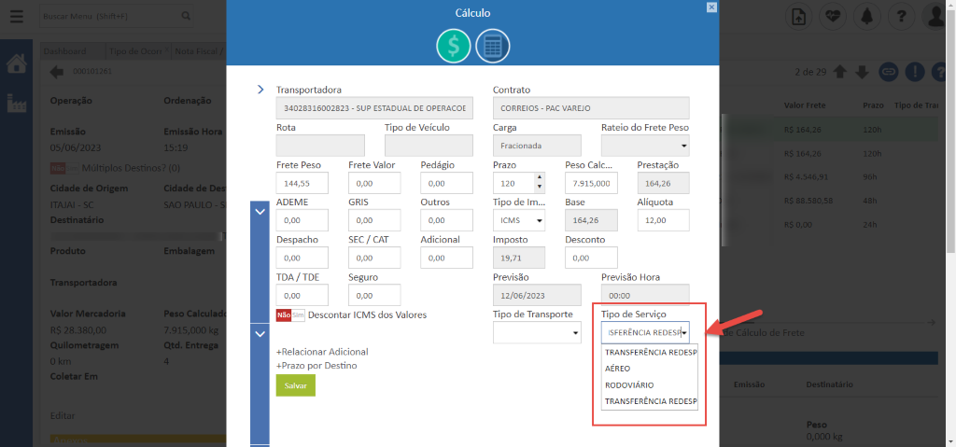Image resolution: width=956 pixels, height=447 pixels.
Task: Click the TDA / TDE input field
Action: 302,295
